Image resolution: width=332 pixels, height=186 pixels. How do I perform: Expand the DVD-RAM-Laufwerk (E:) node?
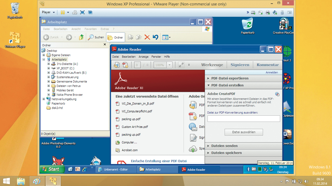[x=49, y=73]
